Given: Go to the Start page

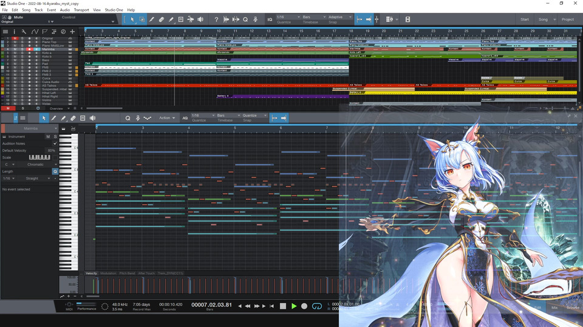Looking at the screenshot, I should pos(524,19).
